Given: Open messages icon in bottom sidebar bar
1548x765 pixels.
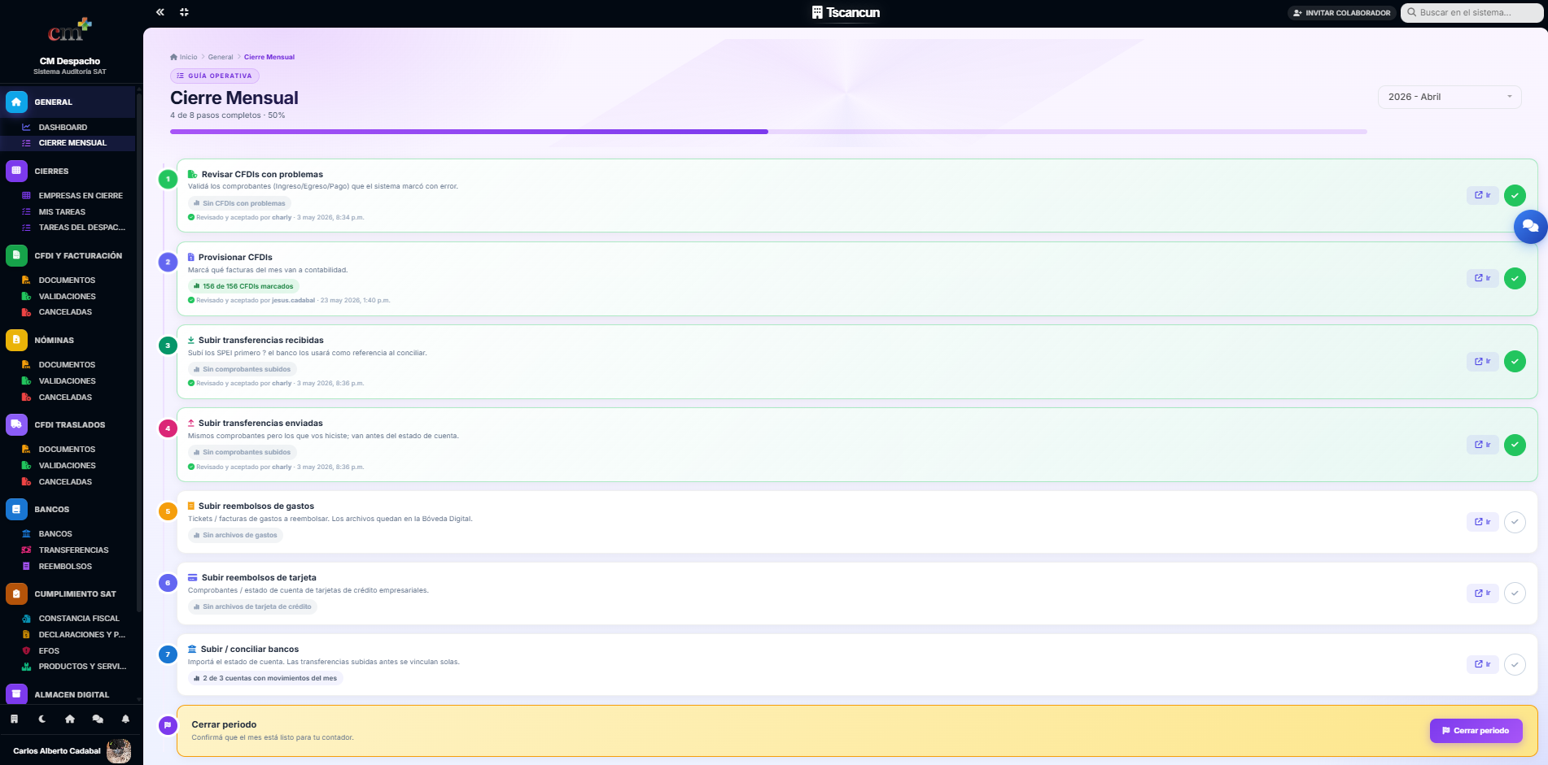Looking at the screenshot, I should pyautogui.click(x=98, y=719).
